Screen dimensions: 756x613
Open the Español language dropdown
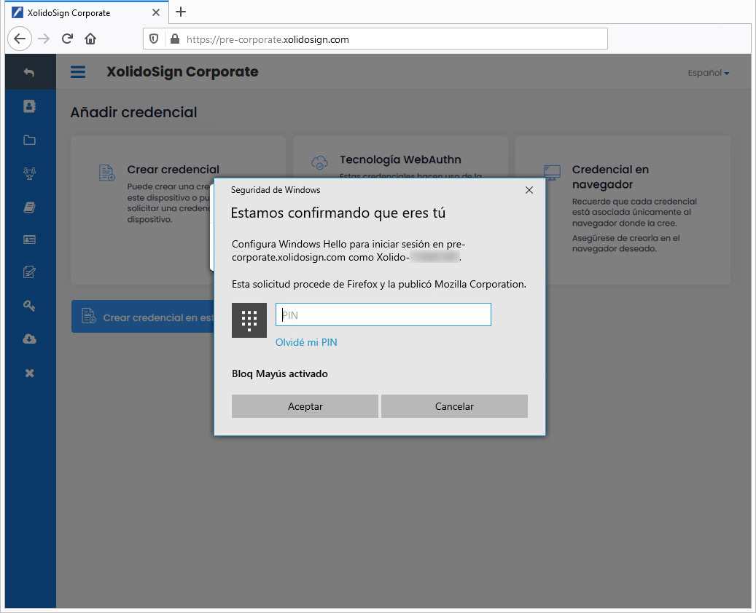tap(709, 73)
